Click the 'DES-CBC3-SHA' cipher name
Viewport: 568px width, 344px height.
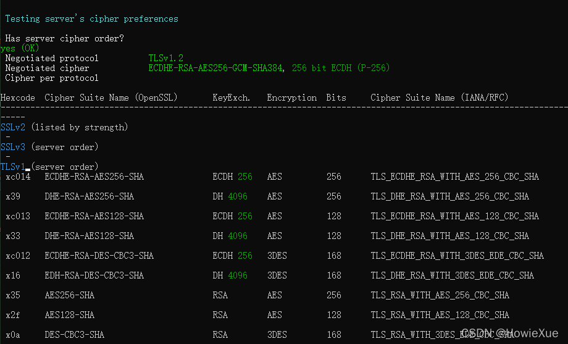tap(74, 335)
